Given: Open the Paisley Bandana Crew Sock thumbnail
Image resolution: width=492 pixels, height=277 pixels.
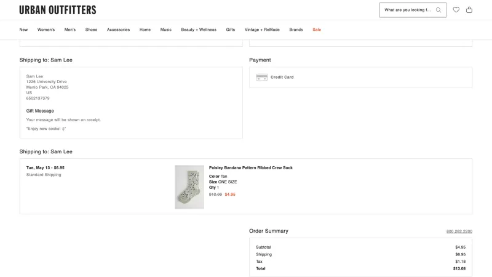Looking at the screenshot, I should click(189, 187).
